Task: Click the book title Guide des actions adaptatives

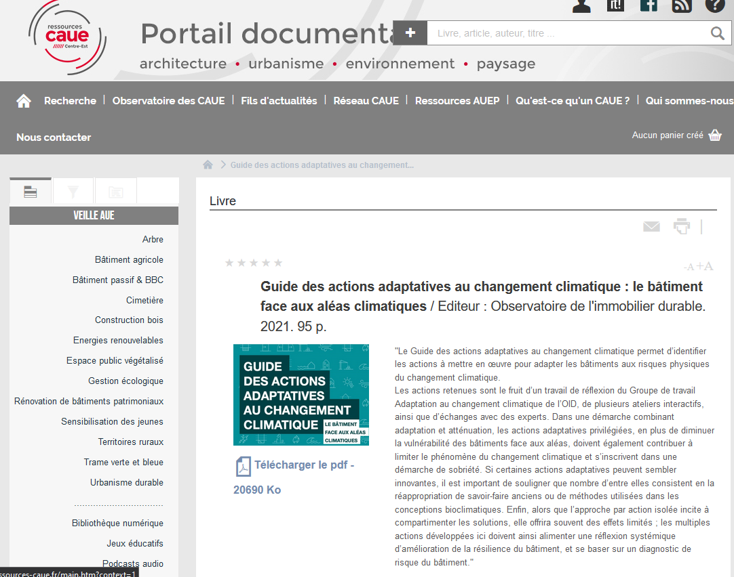Action: (x=482, y=296)
